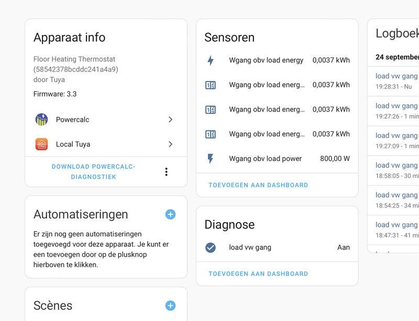This screenshot has height=321, width=419.
Task: Add Sensoren card to dashboard
Action: click(x=258, y=185)
